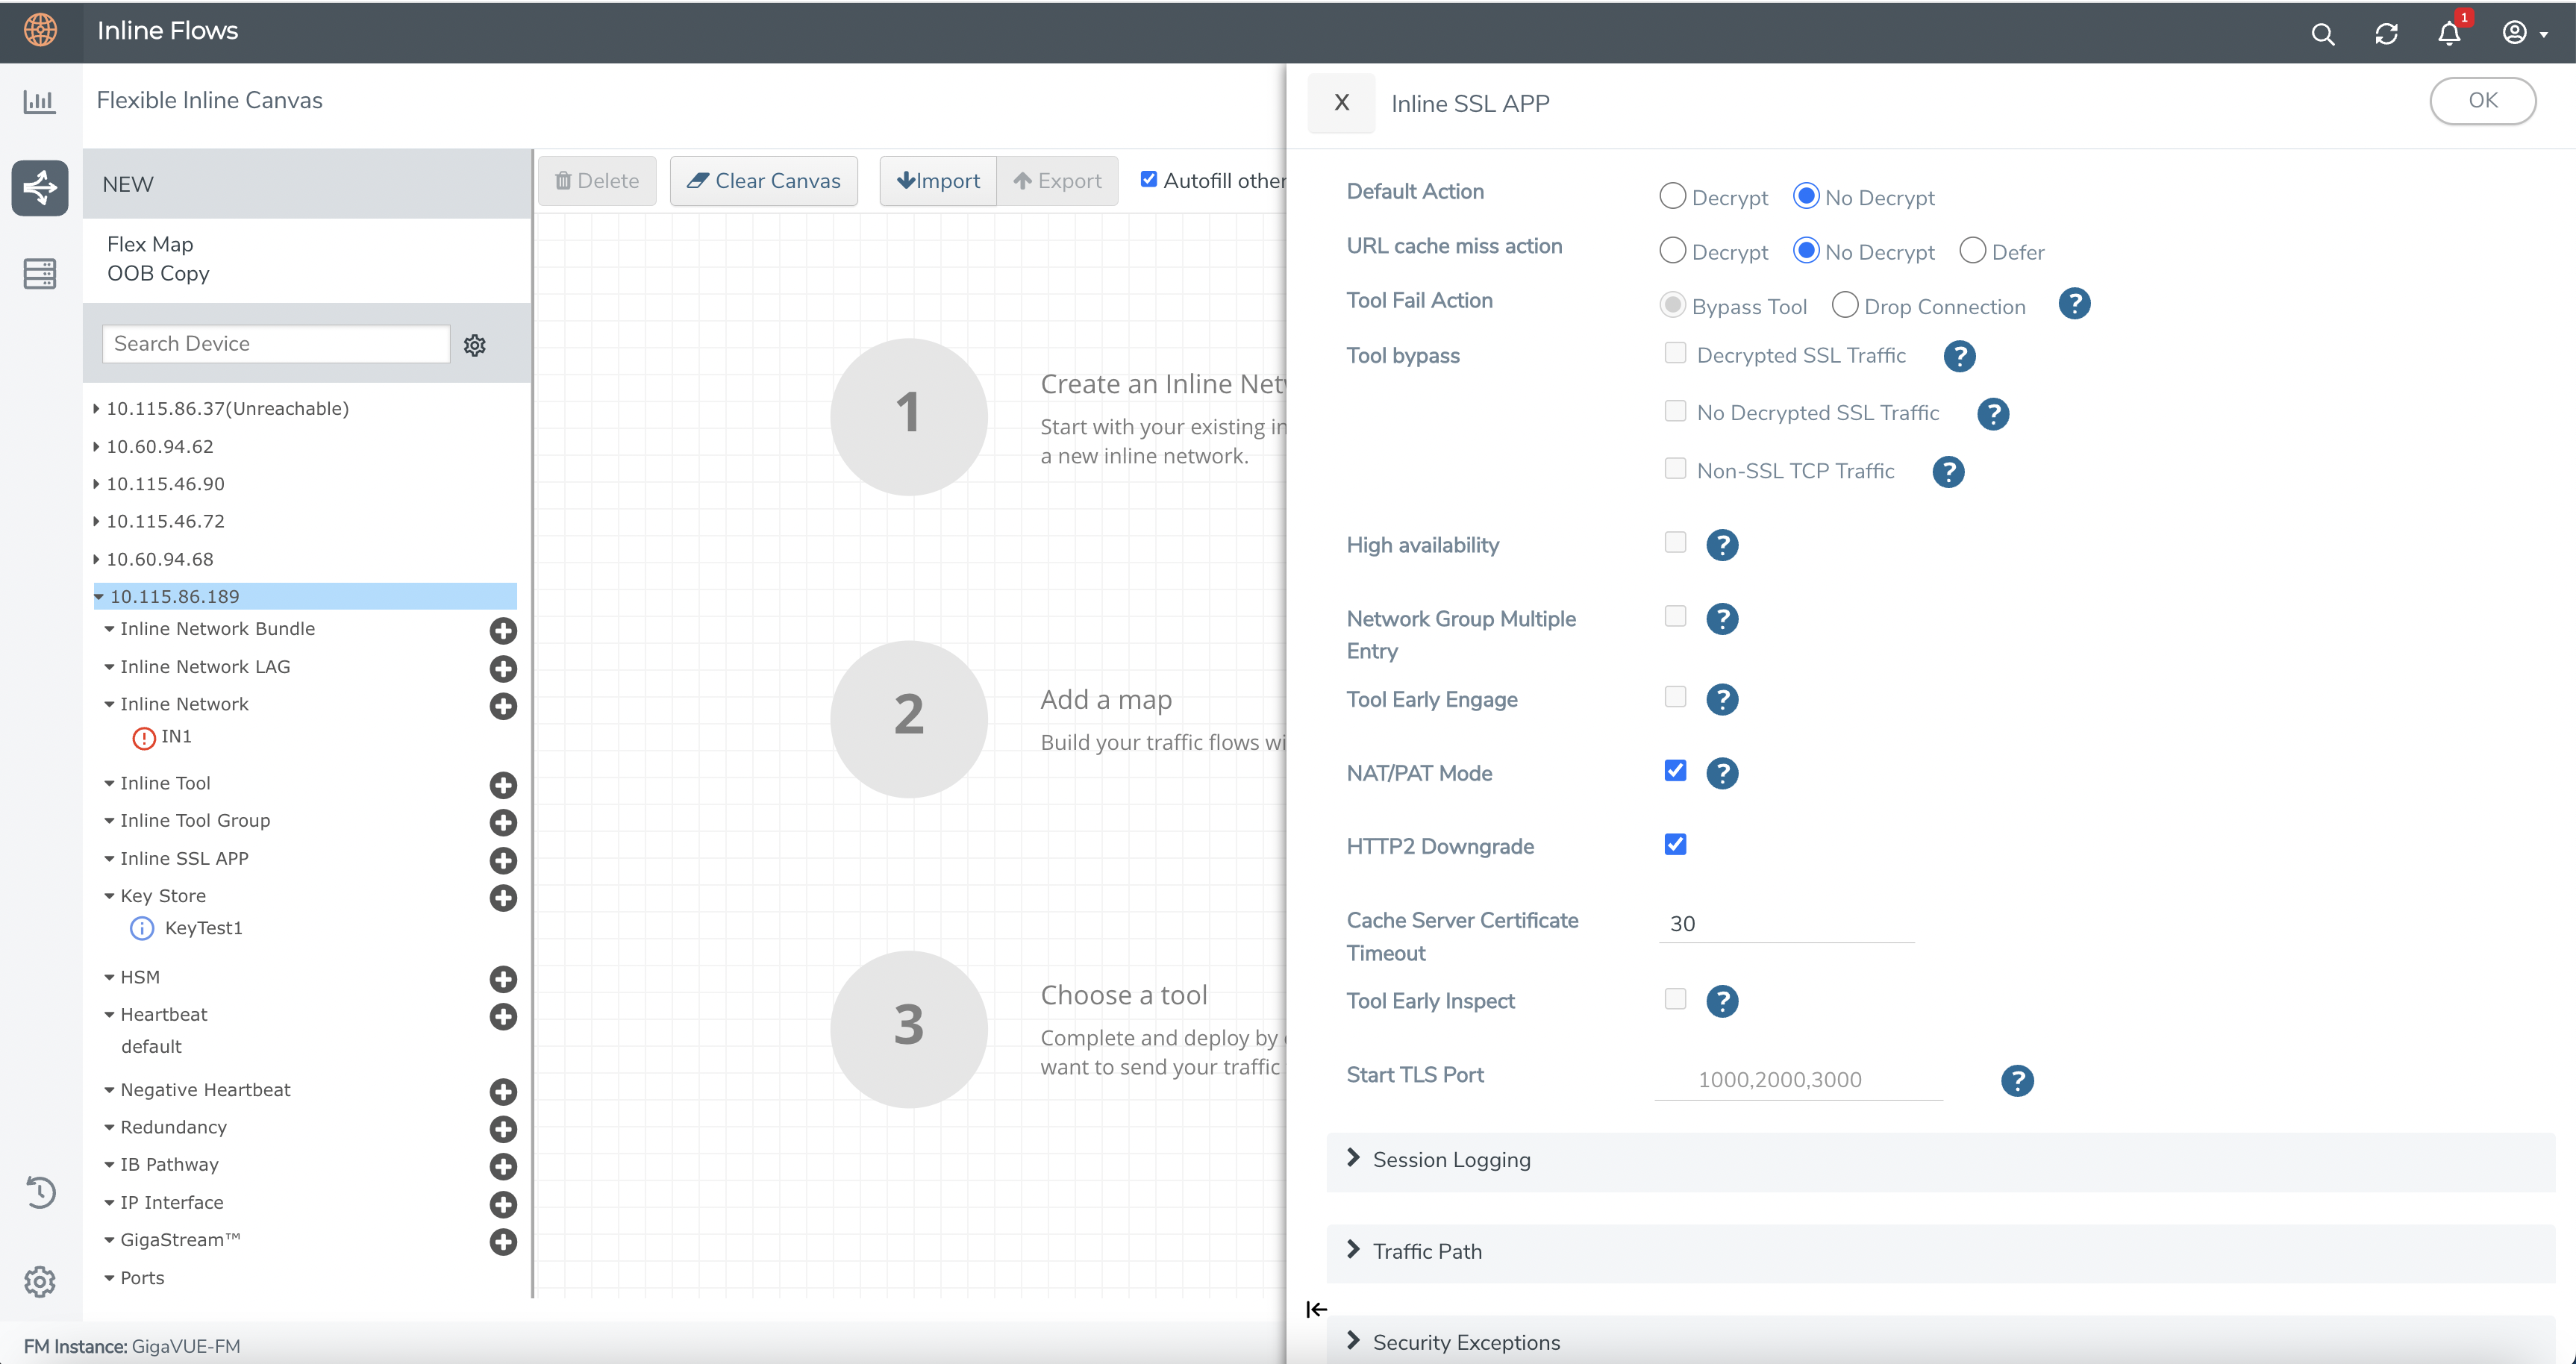
Task: Select OOB Copy menu entry
Action: [158, 273]
